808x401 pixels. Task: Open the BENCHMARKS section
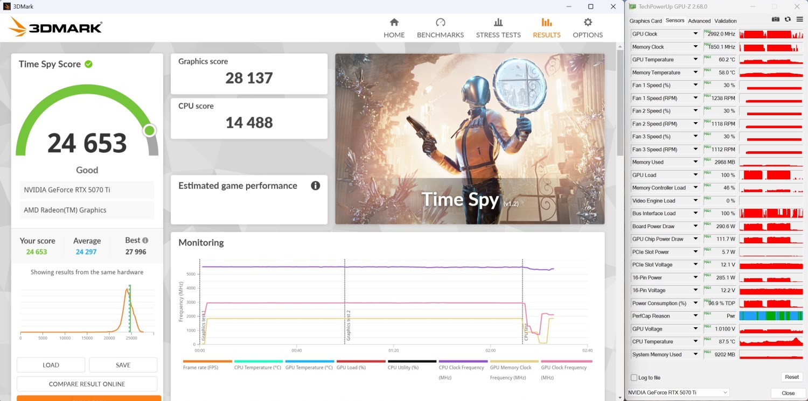tap(440, 28)
